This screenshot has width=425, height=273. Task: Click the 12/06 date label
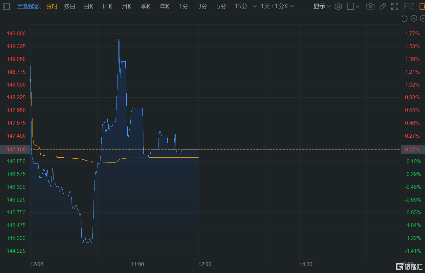click(37, 264)
